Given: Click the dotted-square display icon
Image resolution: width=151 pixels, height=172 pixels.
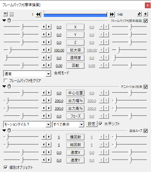Looking at the screenshot, I should pyautogui.click(x=11, y=14).
